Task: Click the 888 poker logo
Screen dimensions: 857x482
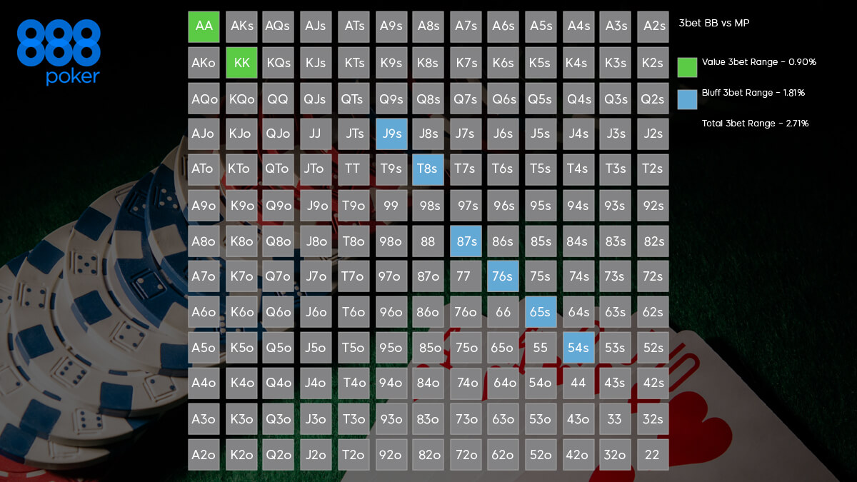Action: 59,52
